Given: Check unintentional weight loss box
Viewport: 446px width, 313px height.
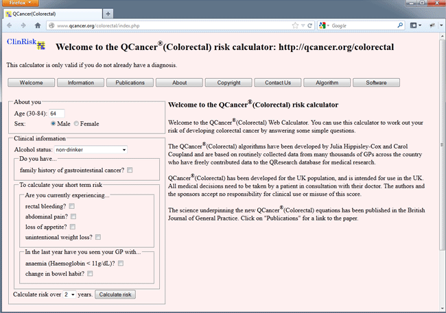Looking at the screenshot, I should (x=98, y=237).
